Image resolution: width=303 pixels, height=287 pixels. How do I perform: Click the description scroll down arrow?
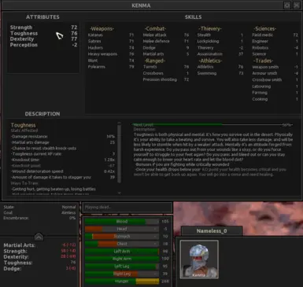coord(119,193)
